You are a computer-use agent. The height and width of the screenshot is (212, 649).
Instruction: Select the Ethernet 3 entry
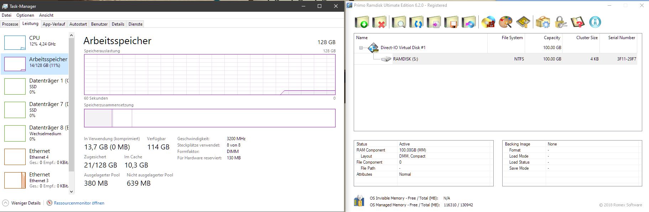(x=35, y=180)
